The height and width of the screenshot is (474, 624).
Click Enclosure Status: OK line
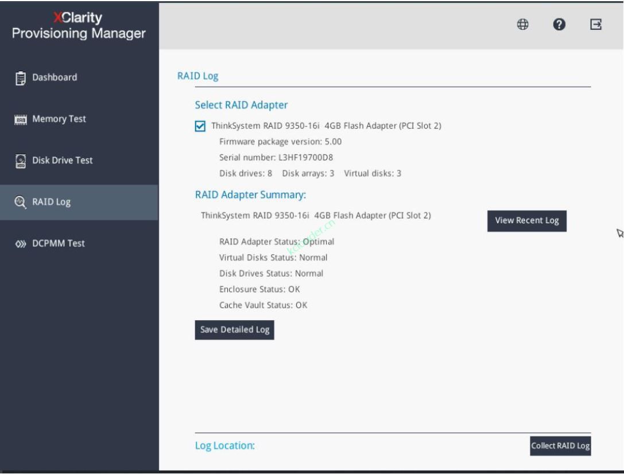coord(259,289)
